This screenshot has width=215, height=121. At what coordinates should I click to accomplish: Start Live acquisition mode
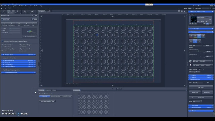pyautogui.click(x=19, y=24)
